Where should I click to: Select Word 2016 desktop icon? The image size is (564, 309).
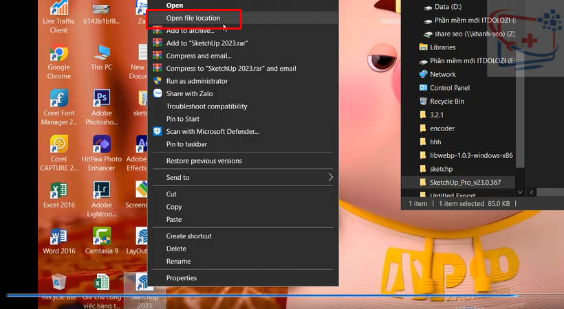[58, 237]
